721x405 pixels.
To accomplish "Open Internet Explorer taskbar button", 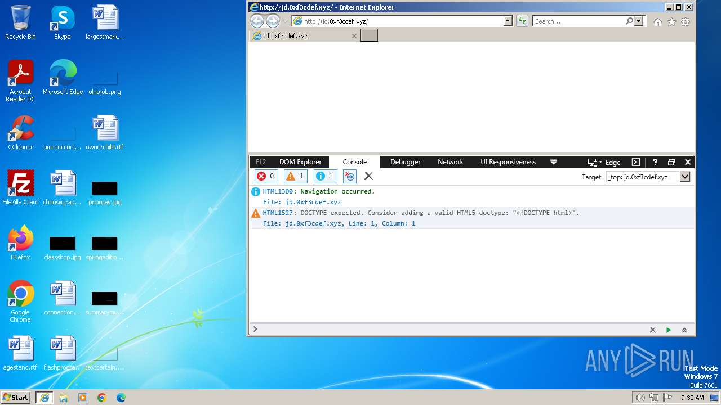I will click(x=44, y=398).
